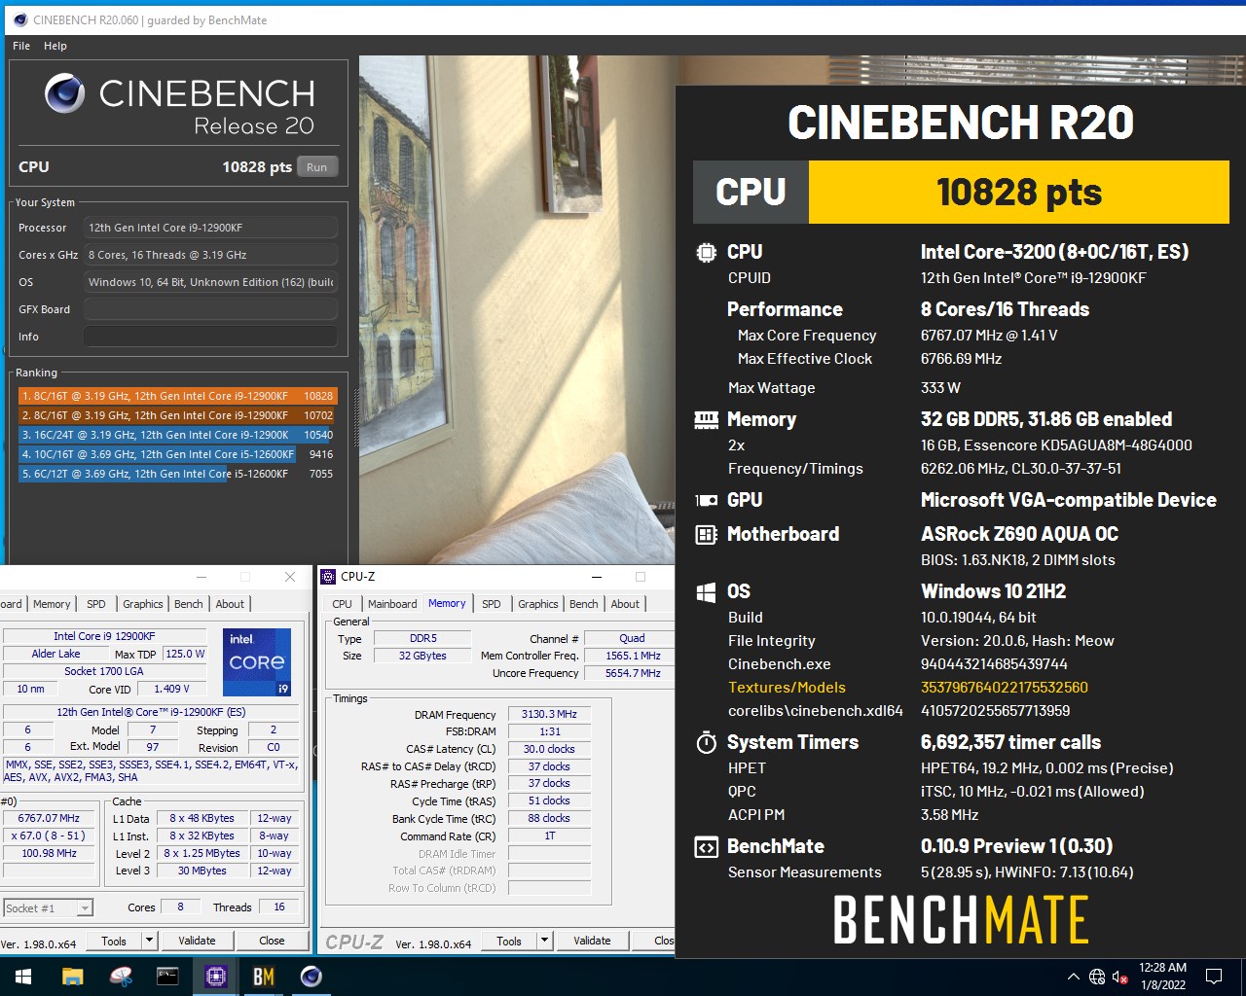This screenshot has width=1246, height=996.
Task: Click the Intel Core i9 logo badge
Action: pos(257,661)
